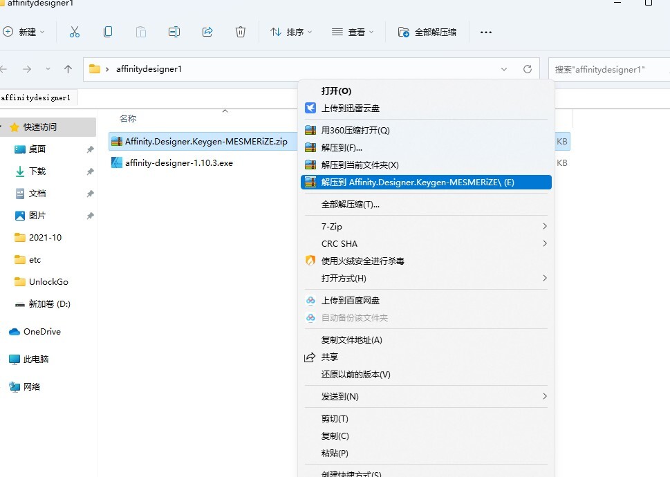
Task: Click 上传到百度网盘 in context menu
Action: point(350,300)
